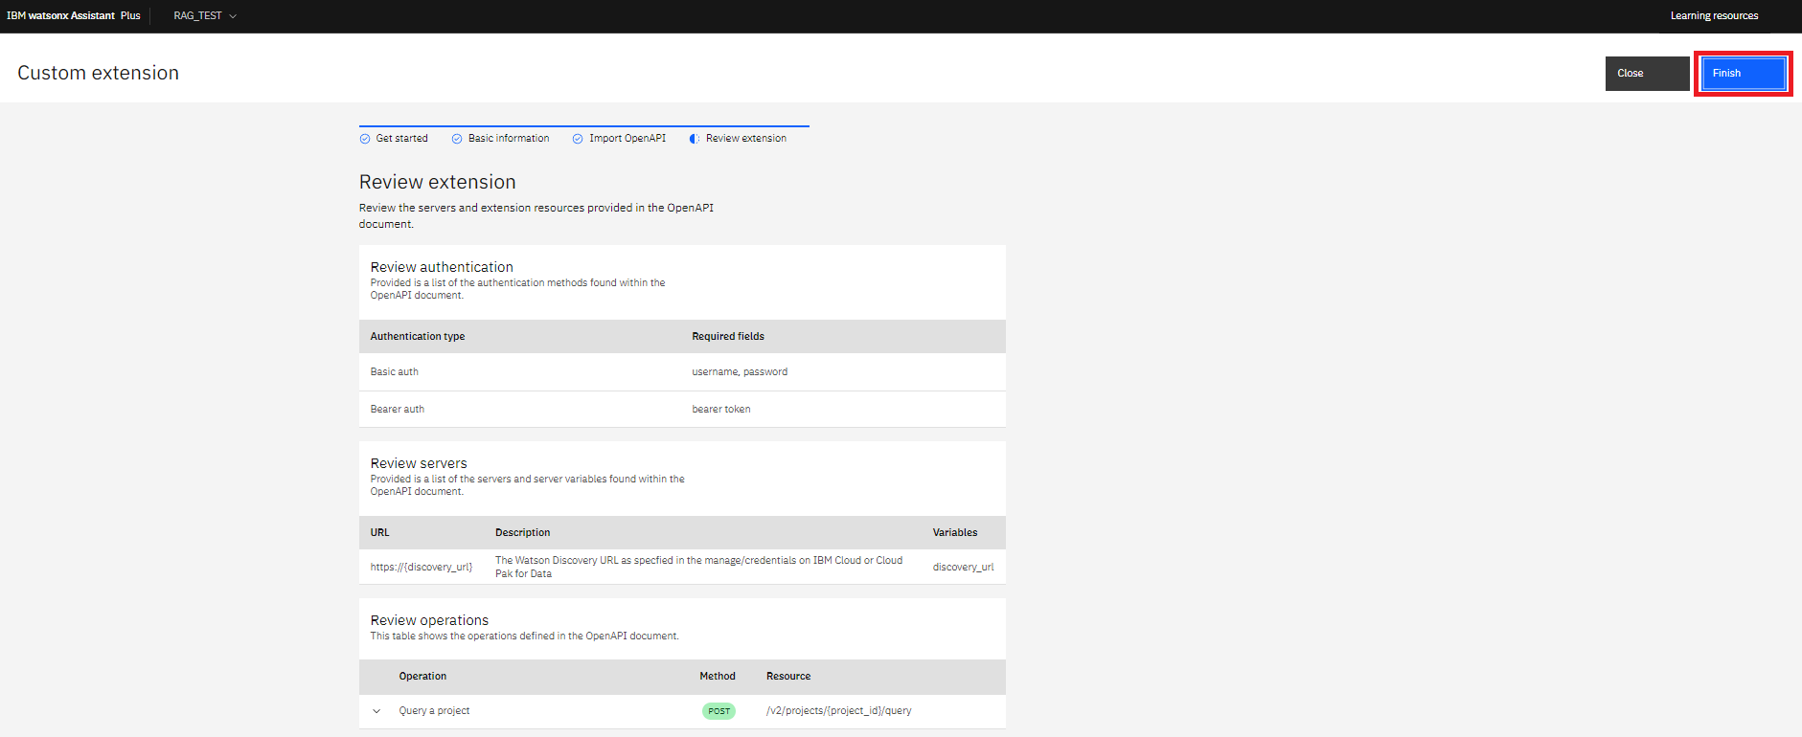Click the Method column header
The image size is (1802, 737).
point(718,677)
